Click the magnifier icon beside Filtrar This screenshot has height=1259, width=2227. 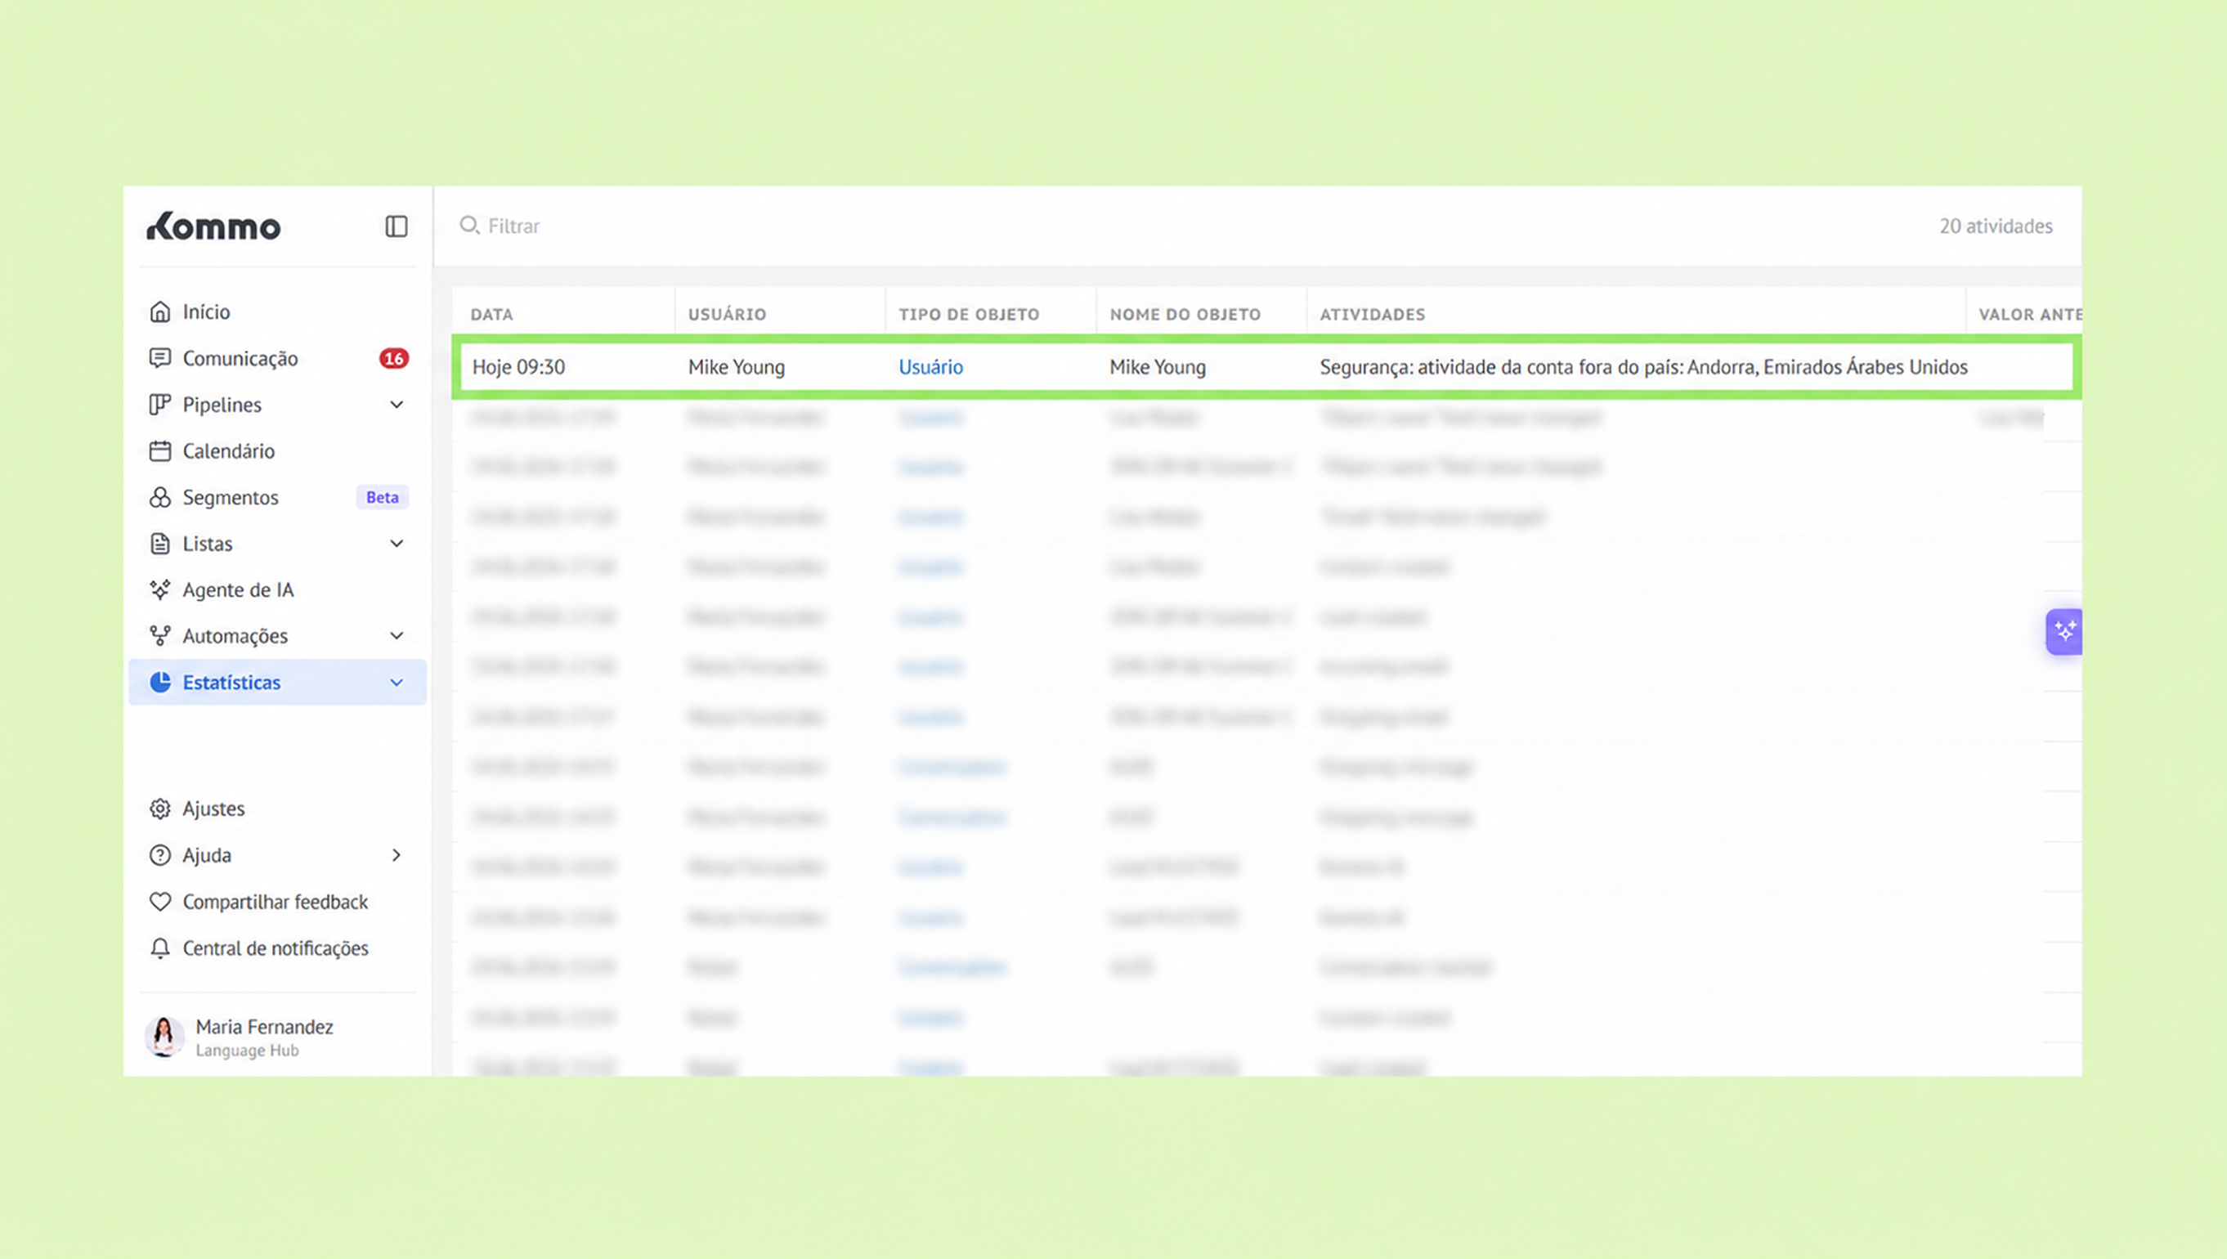(469, 226)
